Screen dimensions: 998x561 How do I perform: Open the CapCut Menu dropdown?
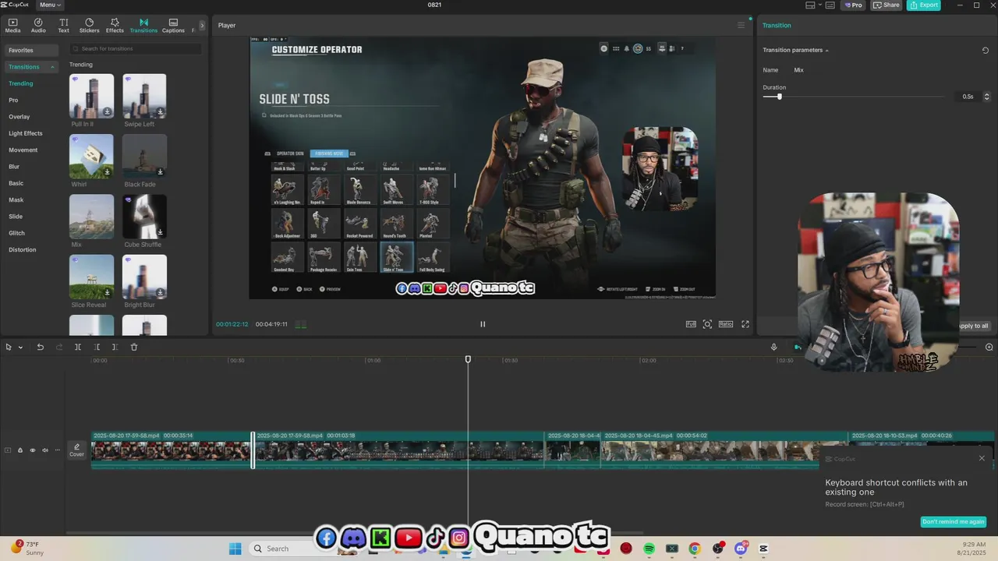pos(51,5)
